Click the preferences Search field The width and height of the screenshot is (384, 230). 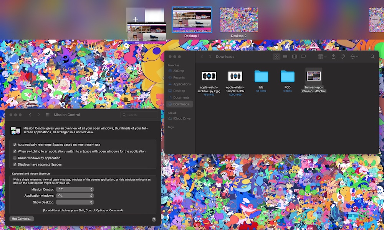click(x=139, y=115)
